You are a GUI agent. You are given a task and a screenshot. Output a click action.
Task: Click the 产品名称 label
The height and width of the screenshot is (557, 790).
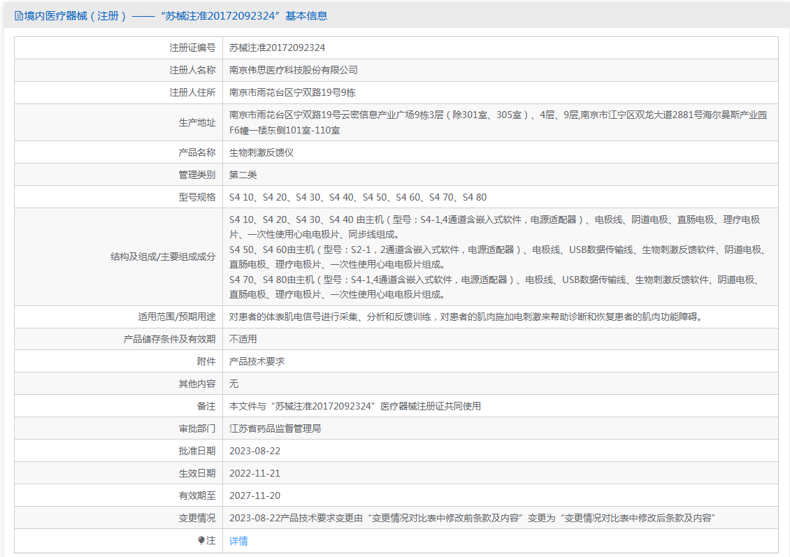197,152
